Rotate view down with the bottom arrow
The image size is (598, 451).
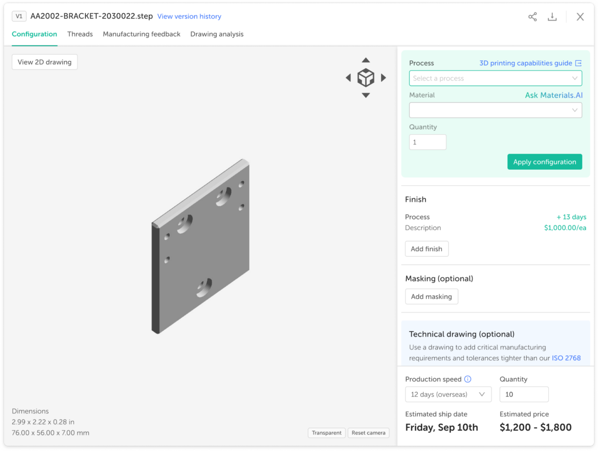coord(366,95)
